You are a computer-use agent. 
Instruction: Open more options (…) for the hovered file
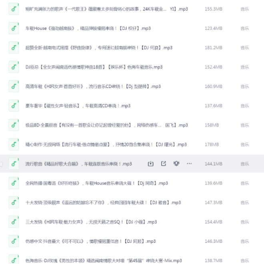tap(189, 164)
